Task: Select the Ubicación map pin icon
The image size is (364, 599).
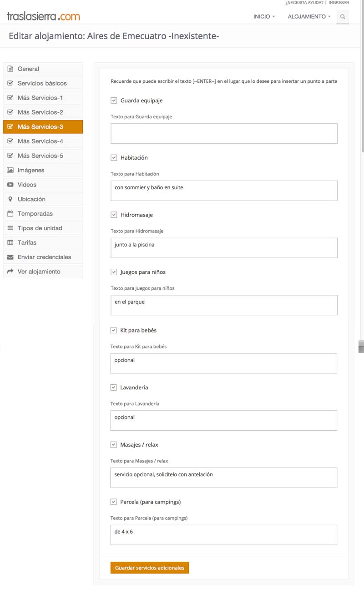Action: pos(10,199)
